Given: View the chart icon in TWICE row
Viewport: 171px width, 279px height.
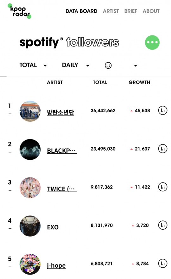Looking at the screenshot, I should coord(163,187).
